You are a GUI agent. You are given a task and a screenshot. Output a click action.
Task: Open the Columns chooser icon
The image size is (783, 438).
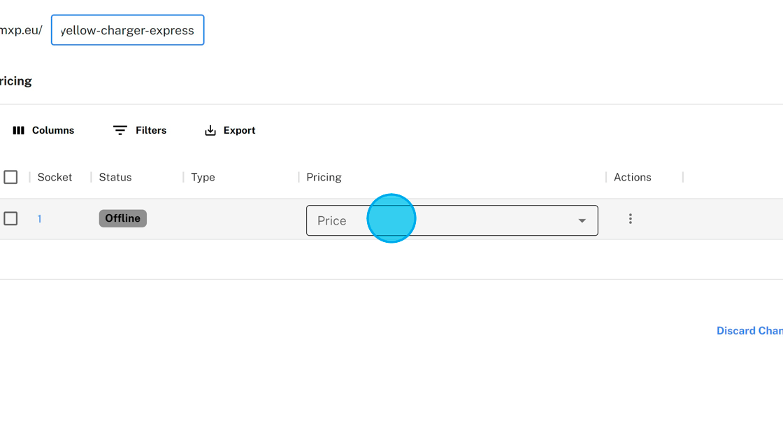19,131
